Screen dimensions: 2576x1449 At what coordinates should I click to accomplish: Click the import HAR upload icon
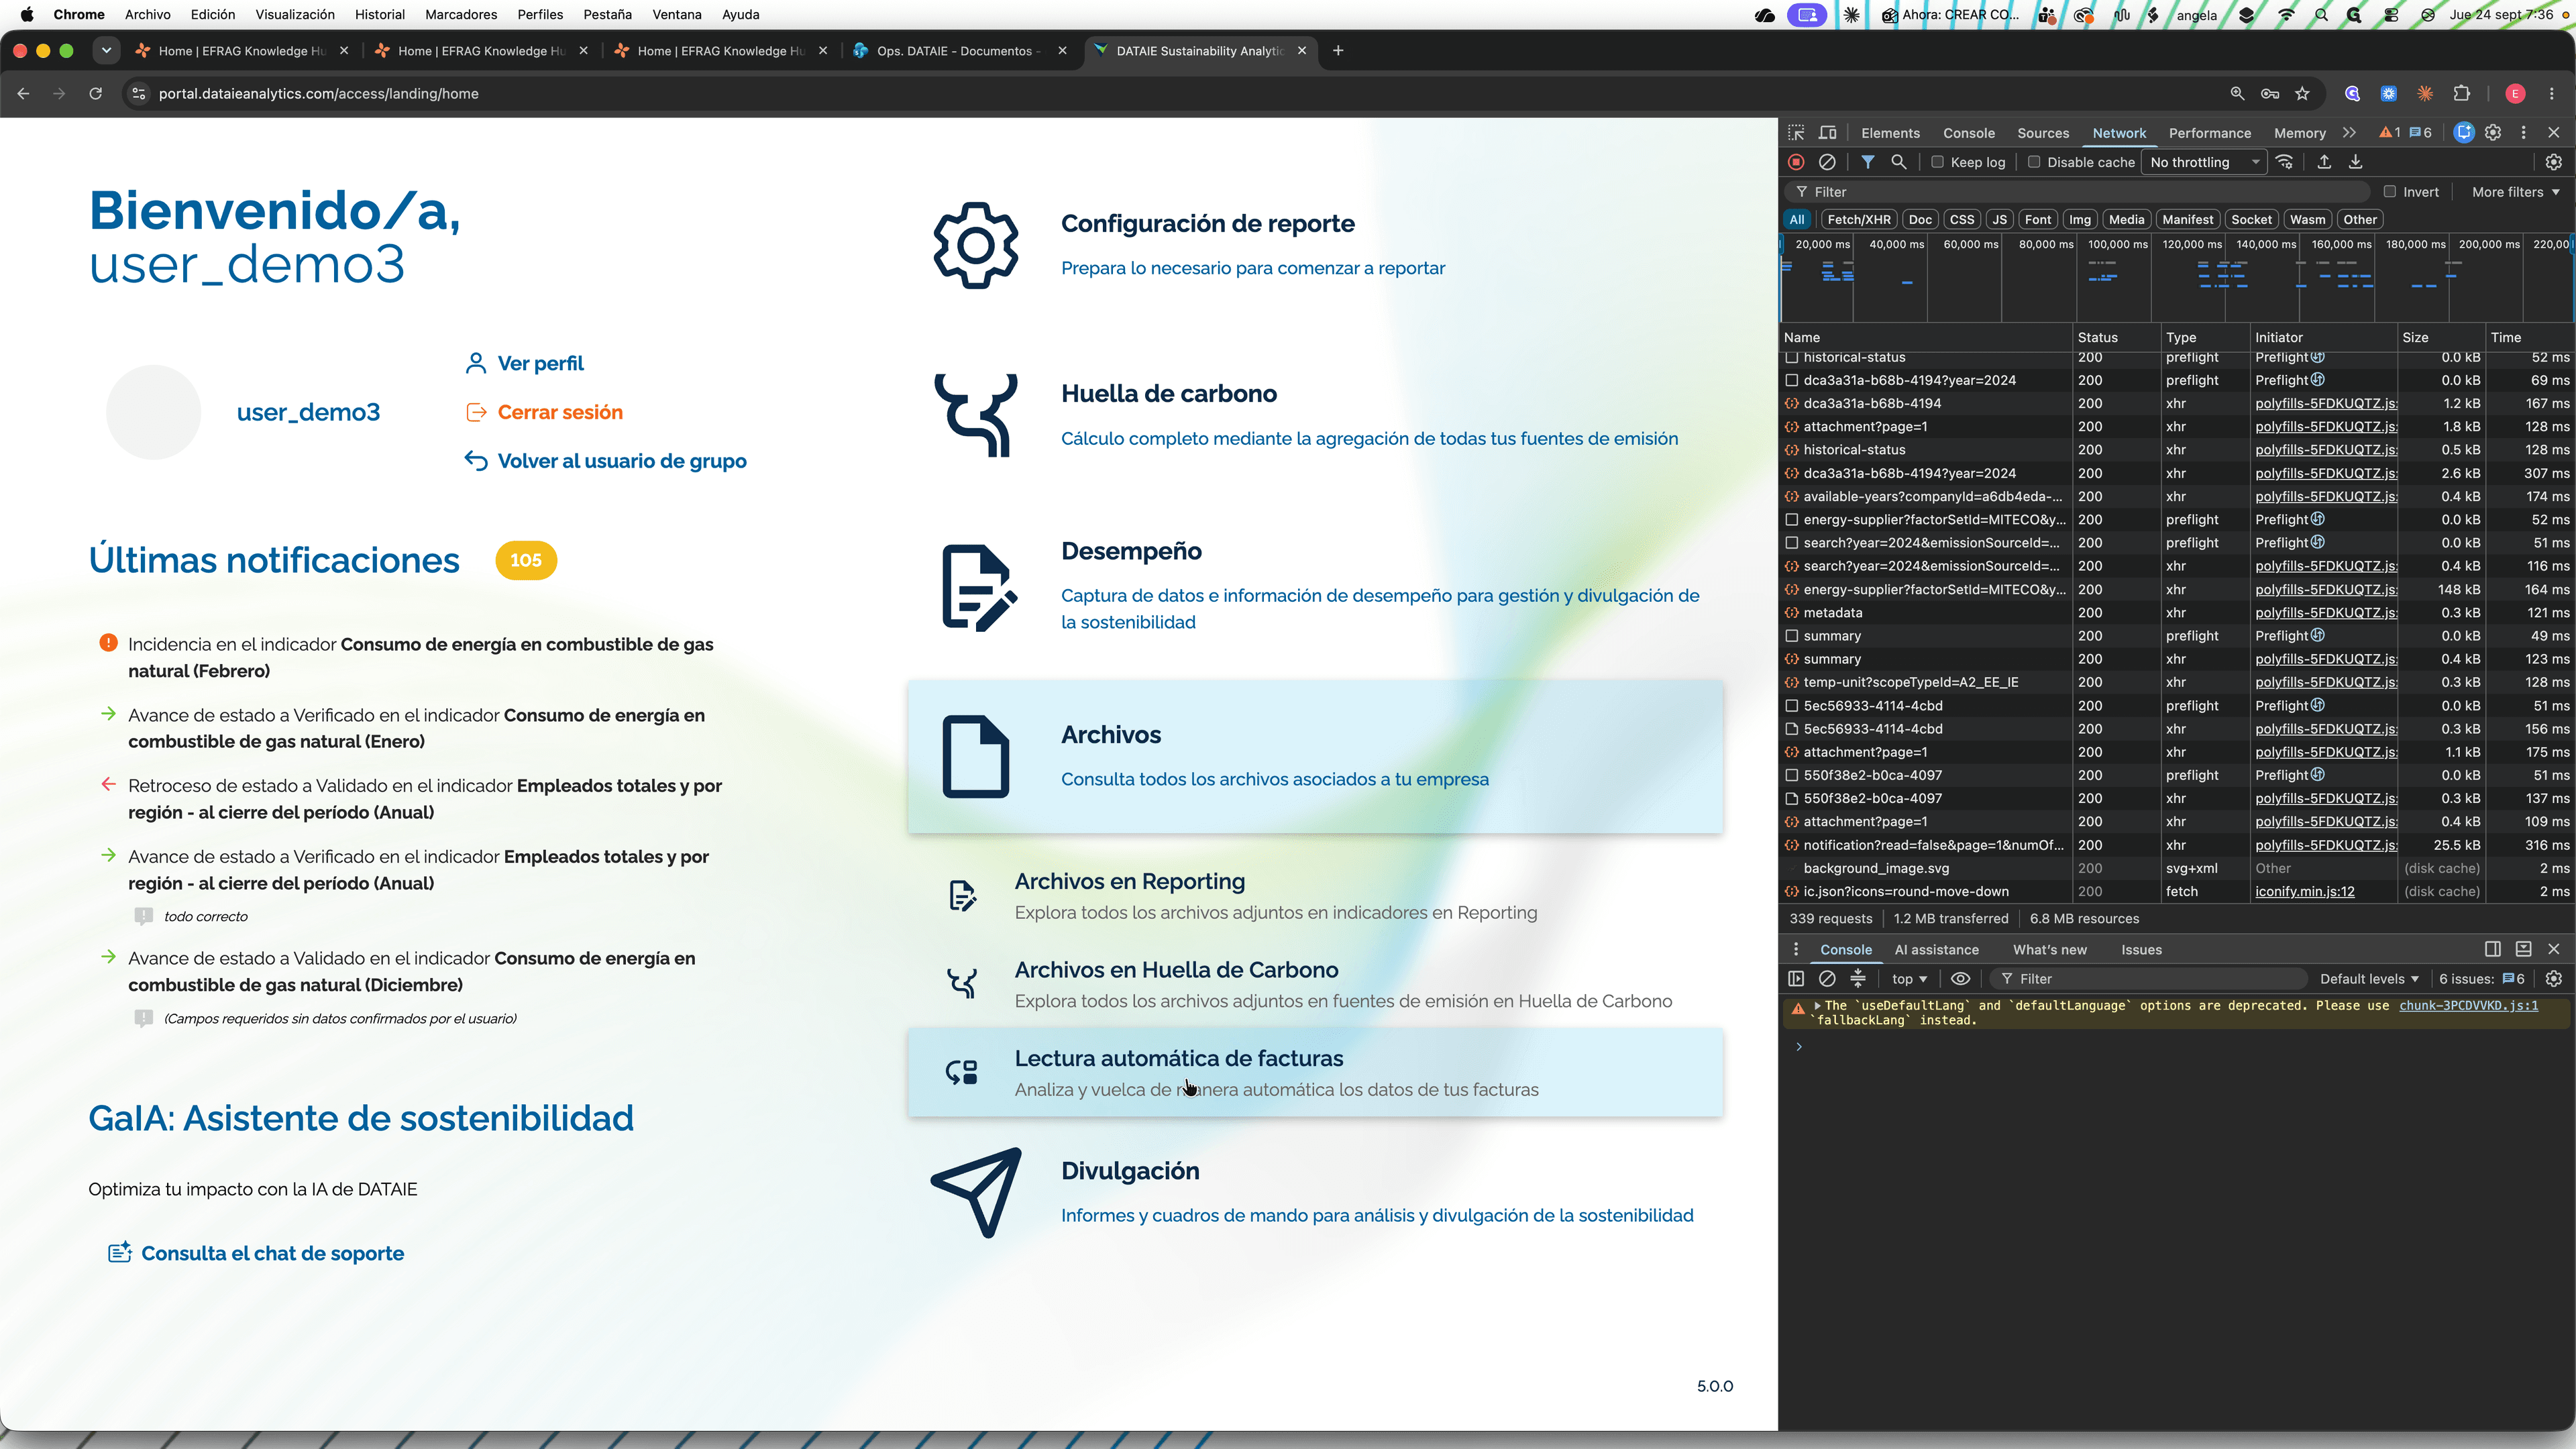click(2324, 162)
